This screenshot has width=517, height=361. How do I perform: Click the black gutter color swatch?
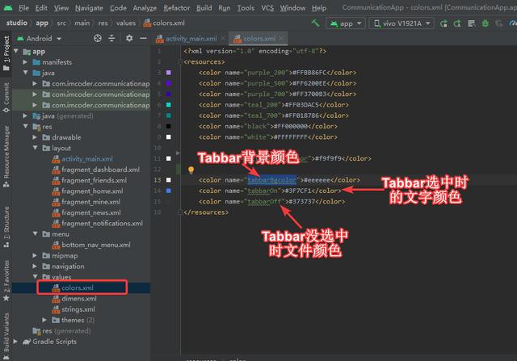tap(169, 126)
